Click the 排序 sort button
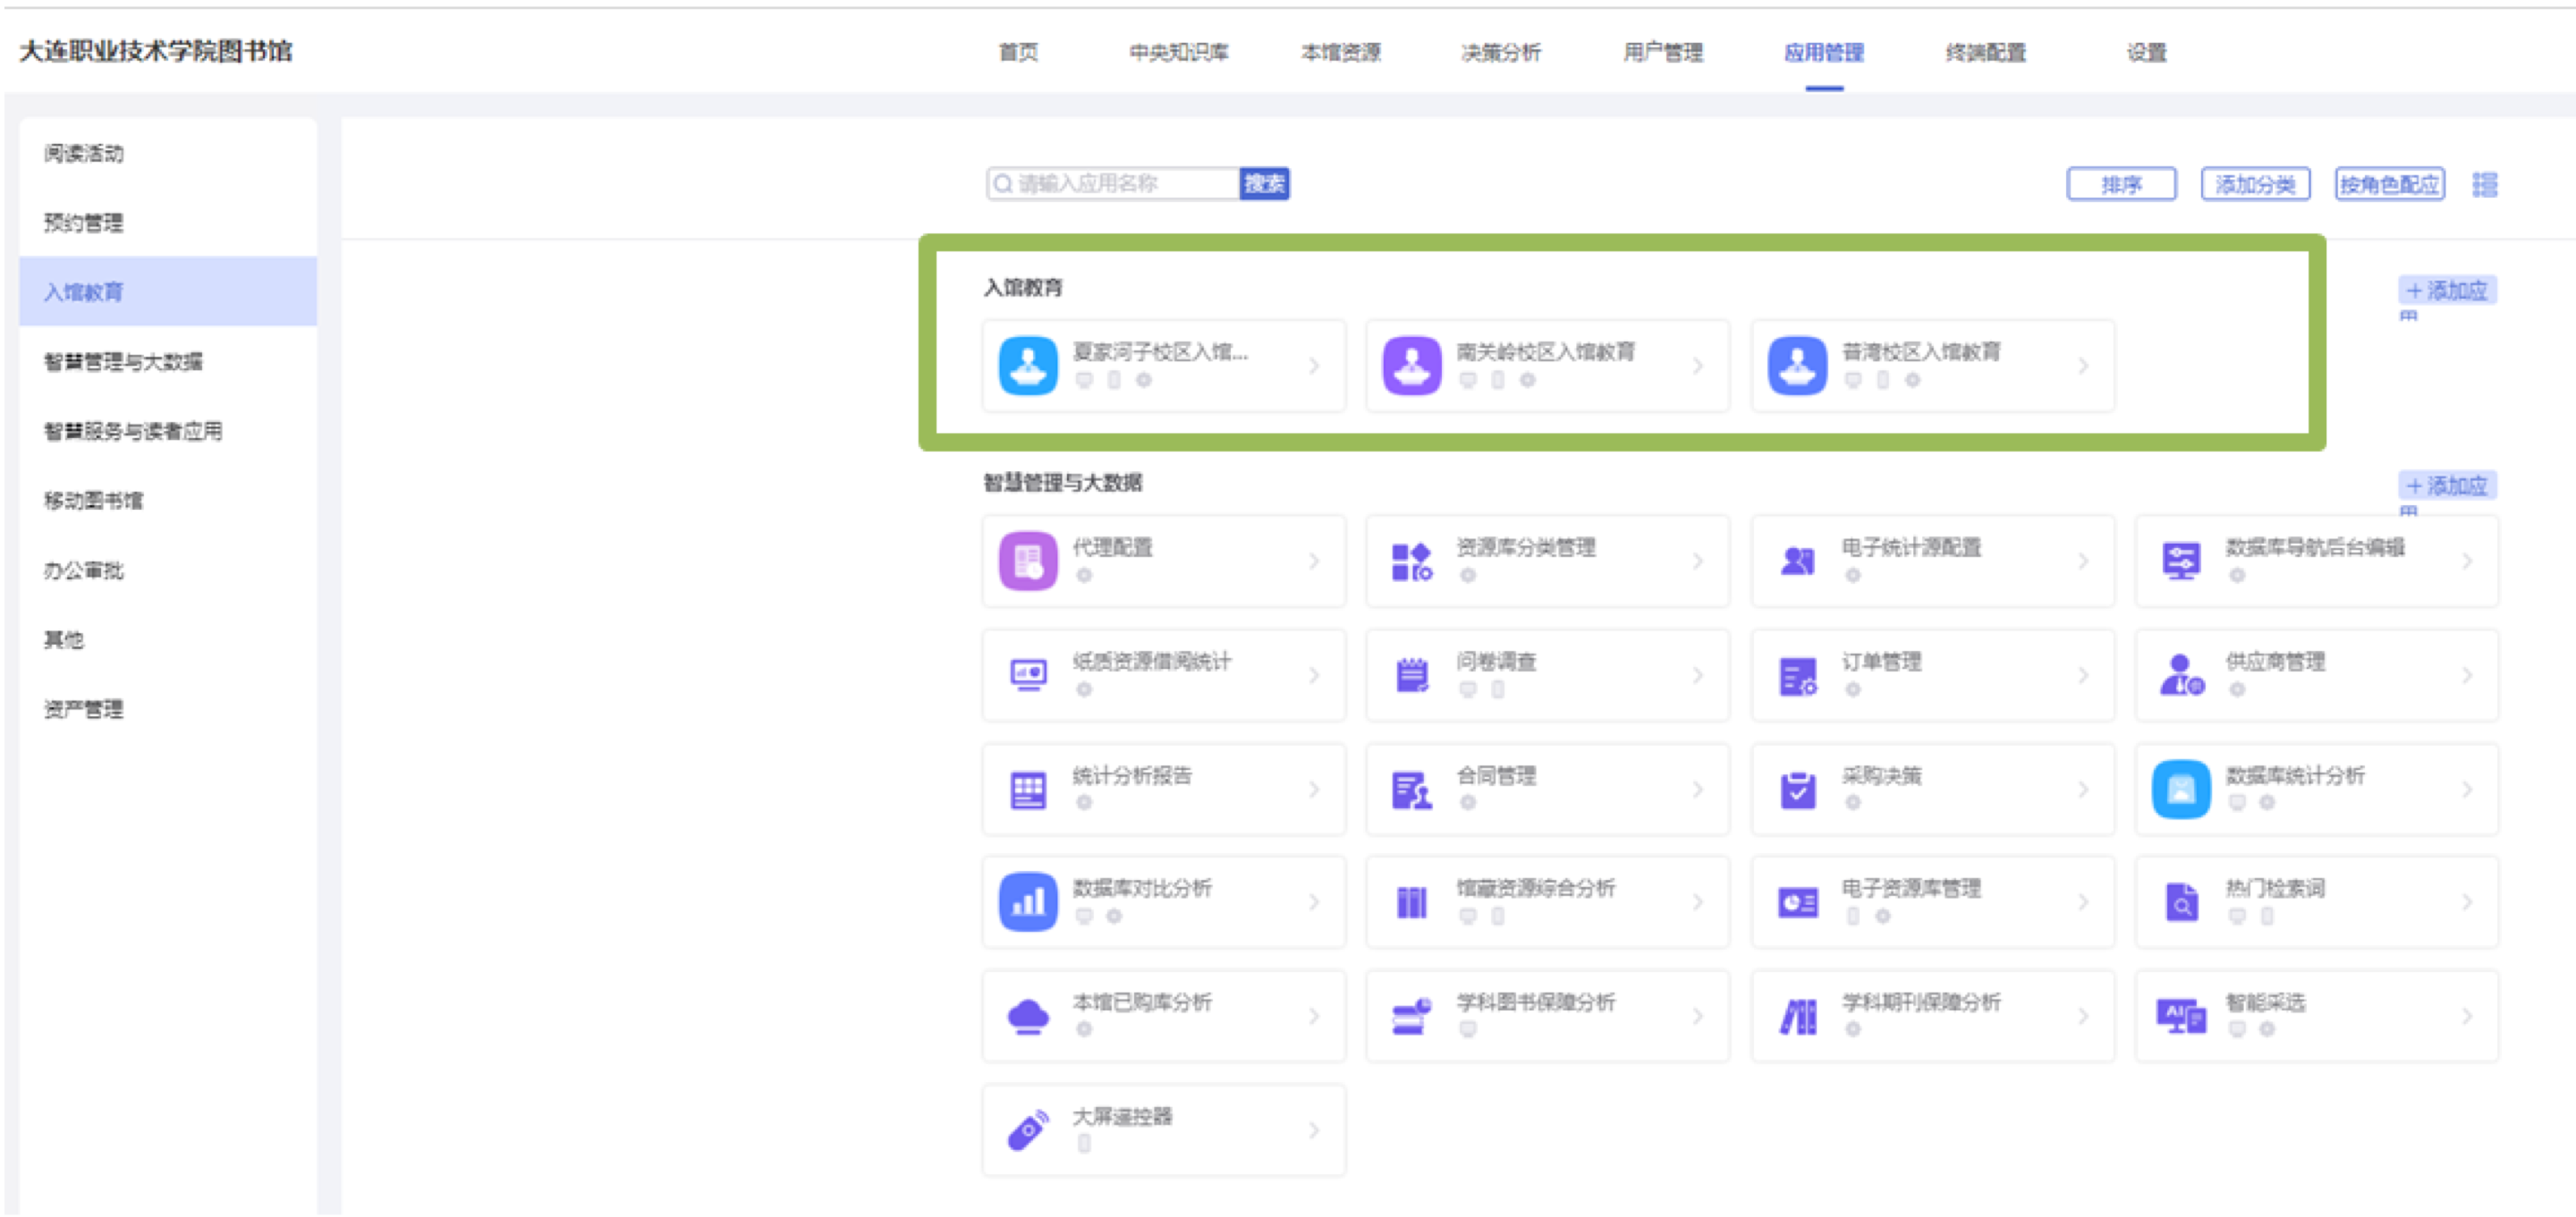This screenshot has height=1217, width=2576. click(x=2120, y=184)
